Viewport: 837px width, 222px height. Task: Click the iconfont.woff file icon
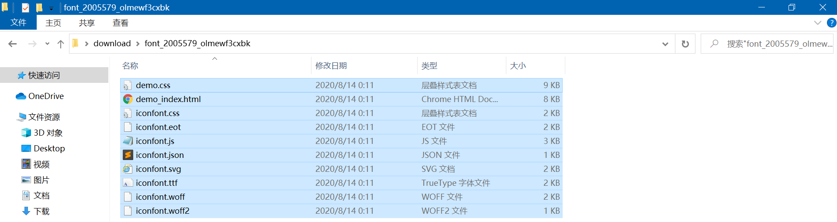click(128, 197)
